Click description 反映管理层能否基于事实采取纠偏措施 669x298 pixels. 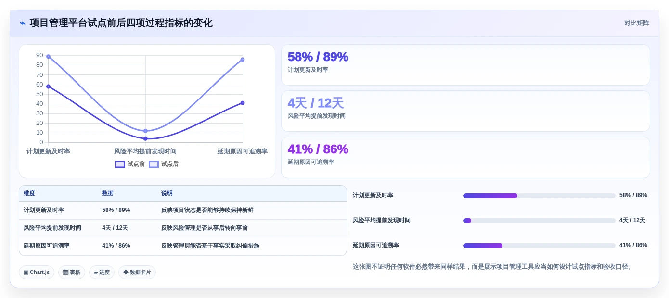[210, 246]
